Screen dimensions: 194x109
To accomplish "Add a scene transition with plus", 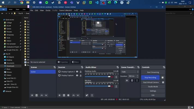I will [x=127, y=80].
